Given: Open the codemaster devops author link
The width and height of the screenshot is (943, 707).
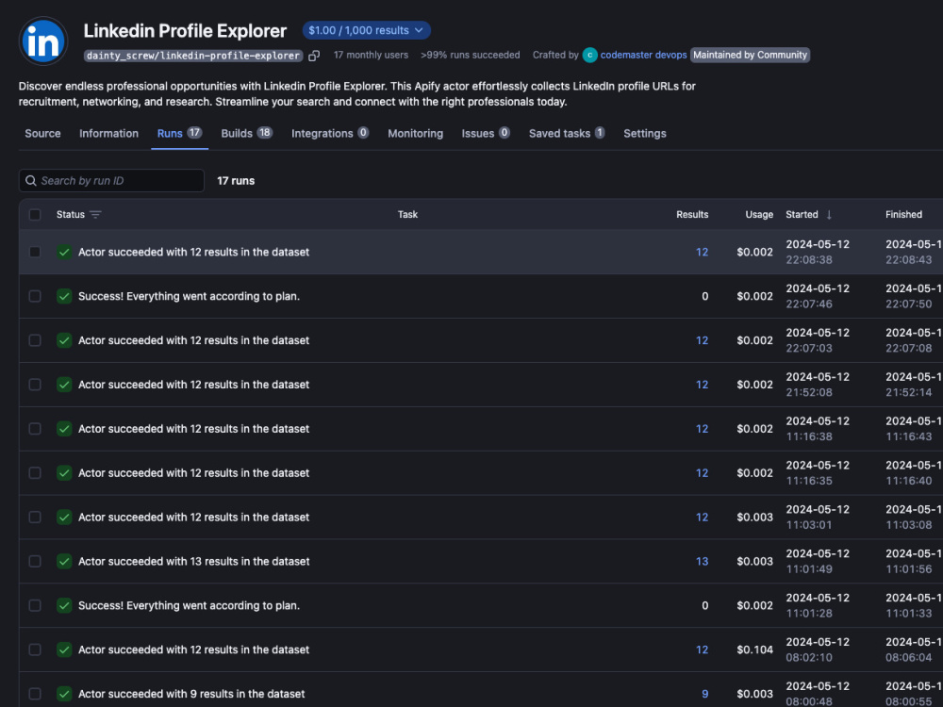Looking at the screenshot, I should click(x=643, y=55).
